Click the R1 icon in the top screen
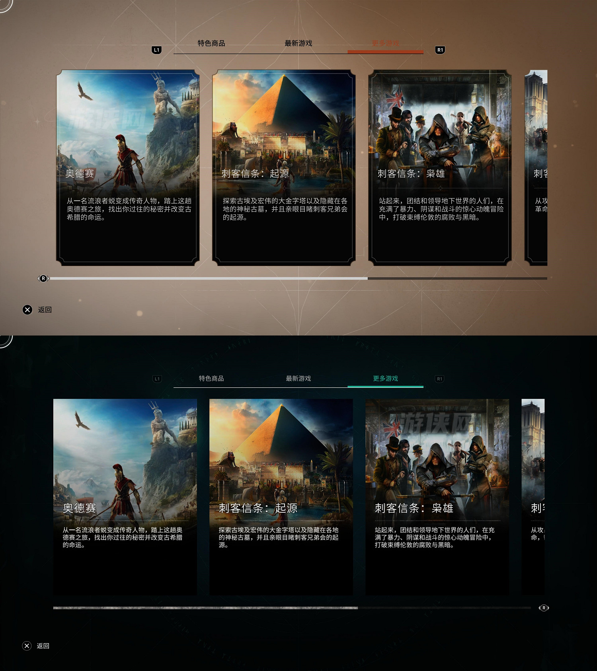The width and height of the screenshot is (597, 671). pos(440,50)
